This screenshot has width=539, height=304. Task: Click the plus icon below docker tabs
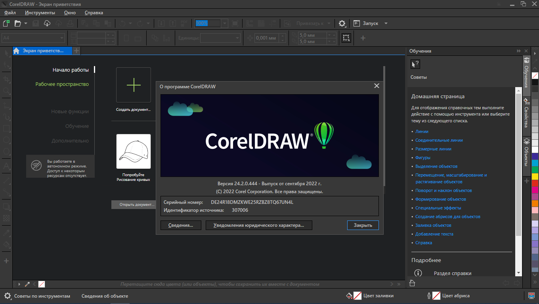(527, 181)
